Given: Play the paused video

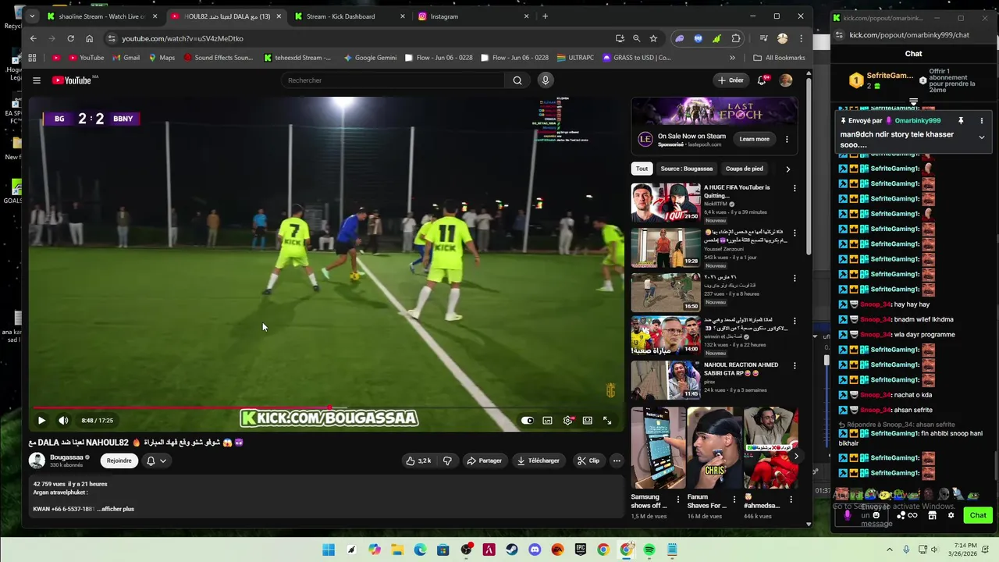Looking at the screenshot, I should point(41,421).
